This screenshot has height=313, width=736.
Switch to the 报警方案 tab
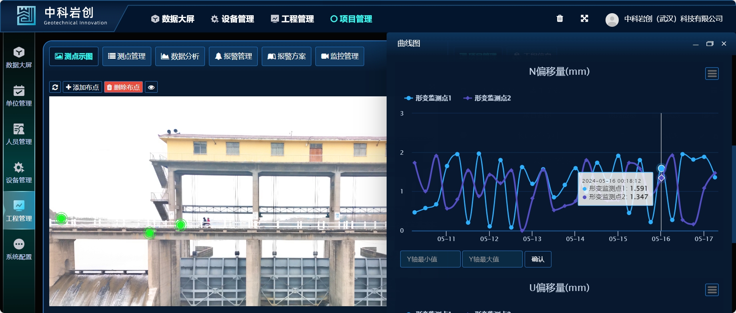[287, 56]
